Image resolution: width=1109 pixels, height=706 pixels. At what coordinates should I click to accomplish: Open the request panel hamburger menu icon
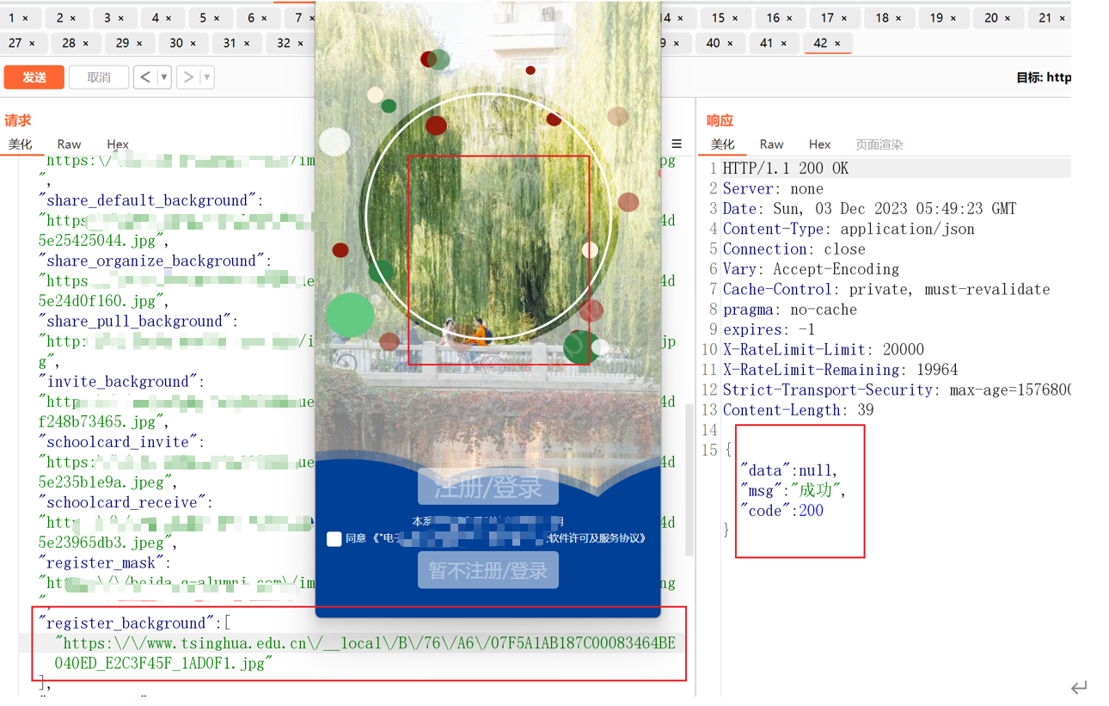click(677, 144)
